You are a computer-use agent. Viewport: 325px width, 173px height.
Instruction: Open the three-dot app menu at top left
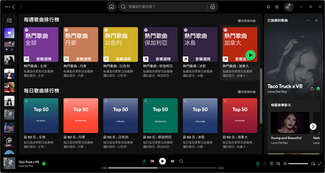pyautogui.click(x=7, y=7)
